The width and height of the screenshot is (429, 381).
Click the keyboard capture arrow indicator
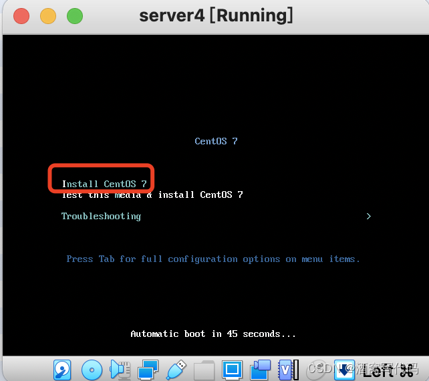click(344, 370)
